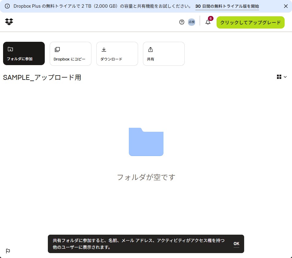Viewport: 292px width, 258px height.
Task: Start the 30 日間の無料トライアル link
Action: [227, 6]
